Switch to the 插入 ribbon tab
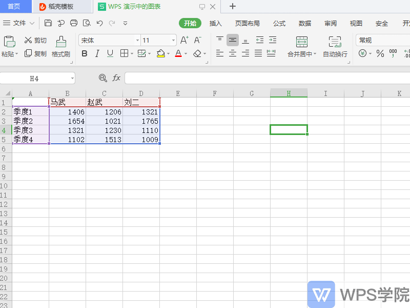The height and width of the screenshot is (308, 410). pos(215,23)
